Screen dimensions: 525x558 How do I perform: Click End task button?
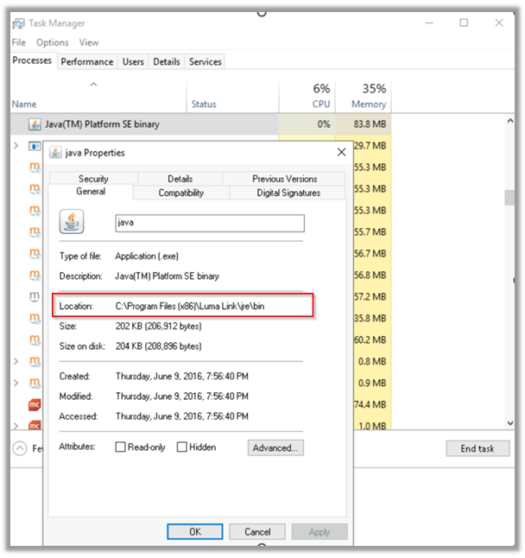coord(478,448)
